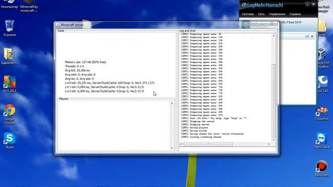Open the Администратор user folder icon

coord(9,54)
